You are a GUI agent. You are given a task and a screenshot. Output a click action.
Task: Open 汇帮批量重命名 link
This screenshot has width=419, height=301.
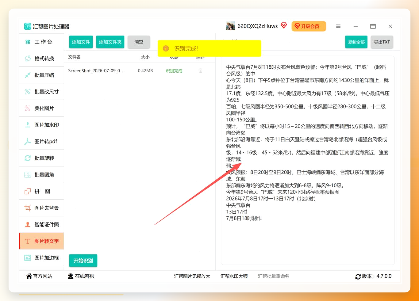coord(274,276)
